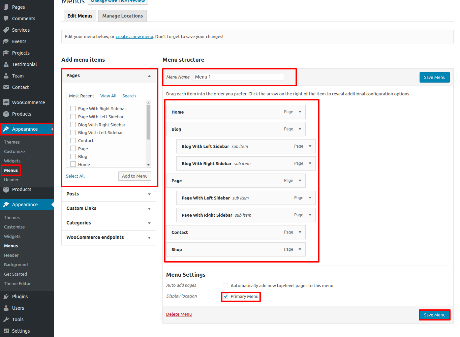Click the Settings sliders icon
The image size is (460, 337).
point(6,331)
